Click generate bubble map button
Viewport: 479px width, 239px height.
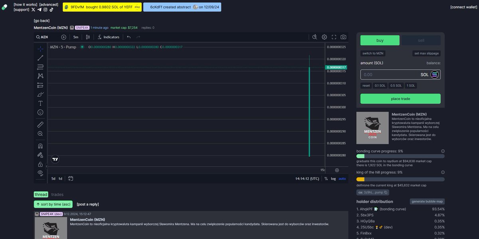click(427, 202)
